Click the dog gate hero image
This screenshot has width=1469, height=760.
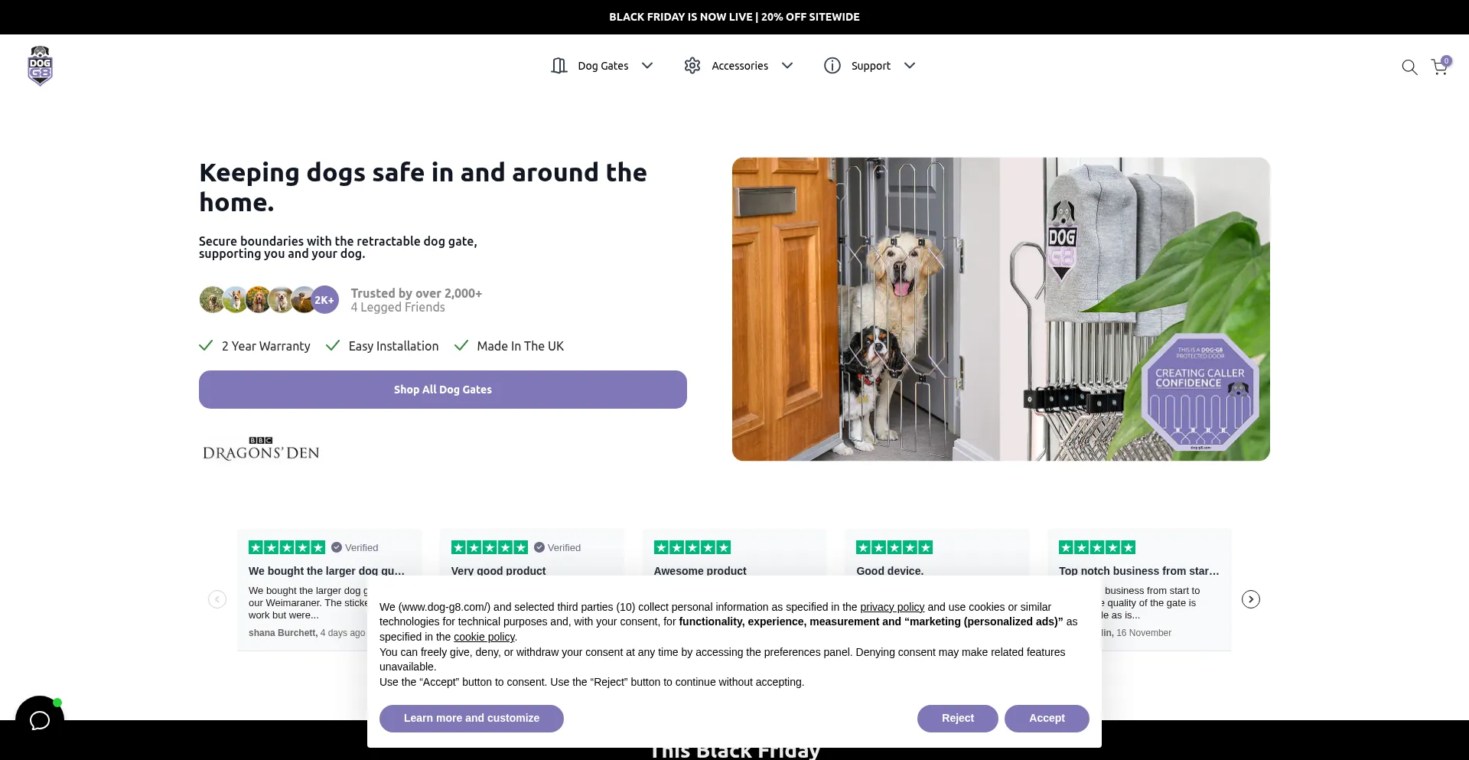click(x=1001, y=309)
